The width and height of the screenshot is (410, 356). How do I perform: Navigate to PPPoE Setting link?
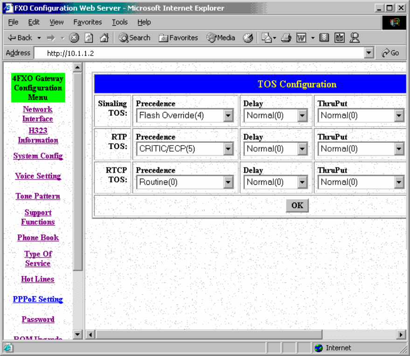38,299
